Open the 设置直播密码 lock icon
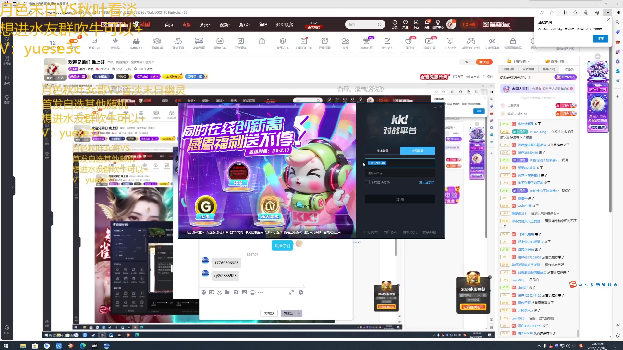Screen dimensions: 623x350 [513, 43]
